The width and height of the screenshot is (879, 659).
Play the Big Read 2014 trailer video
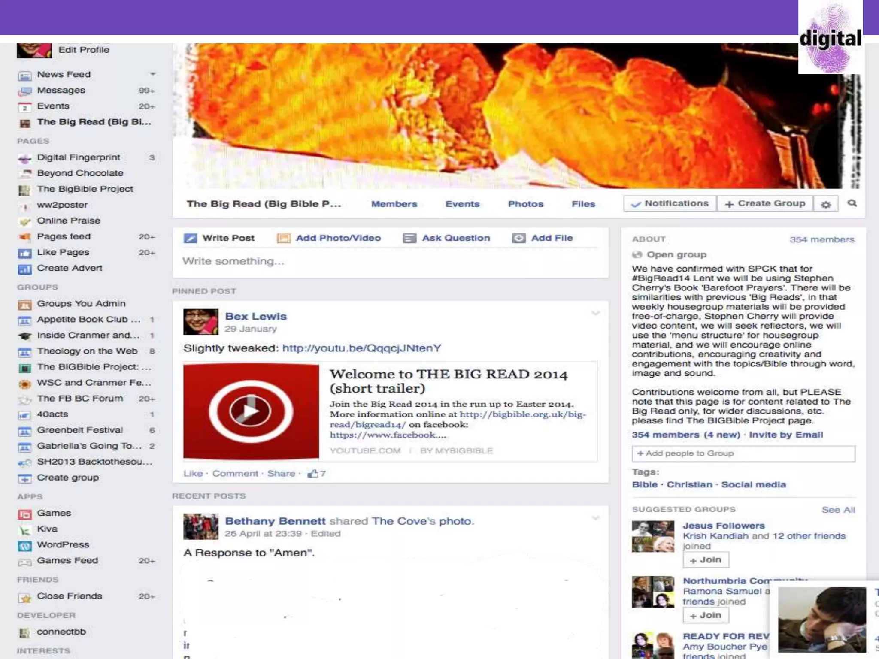click(x=251, y=411)
